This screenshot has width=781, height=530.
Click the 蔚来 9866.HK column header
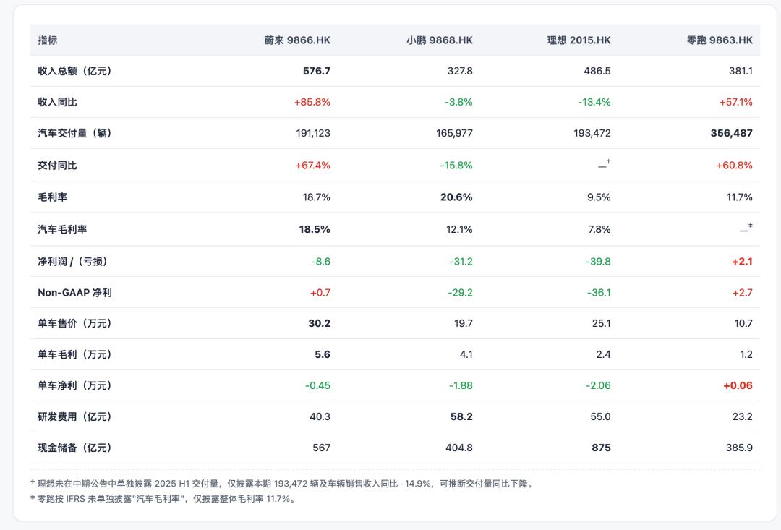click(297, 40)
